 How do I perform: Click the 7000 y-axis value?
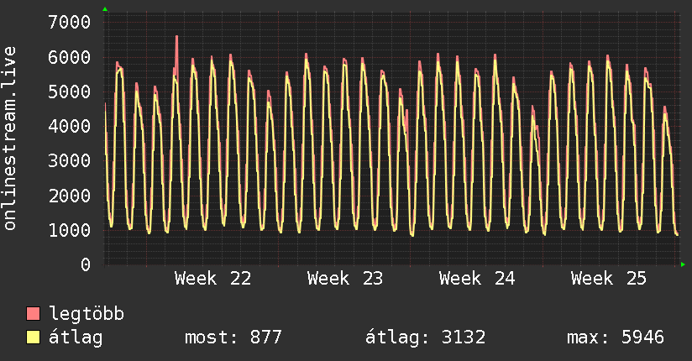(70, 22)
